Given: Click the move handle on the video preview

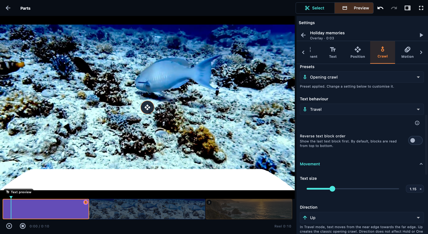Looking at the screenshot, I should click(x=147, y=107).
